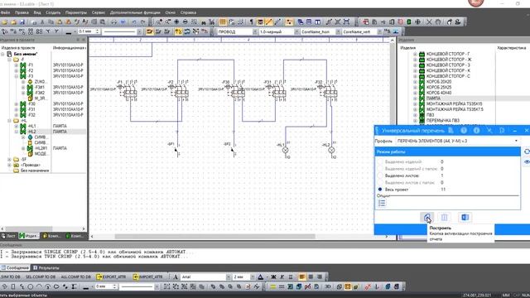The height and width of the screenshot is (298, 530).
Task: Toggle the grid display toolbar icon
Action: tap(223, 22)
